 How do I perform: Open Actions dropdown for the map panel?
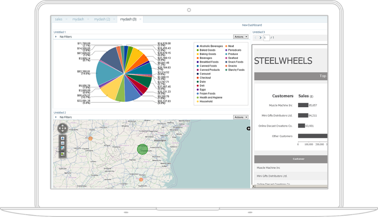click(x=241, y=117)
